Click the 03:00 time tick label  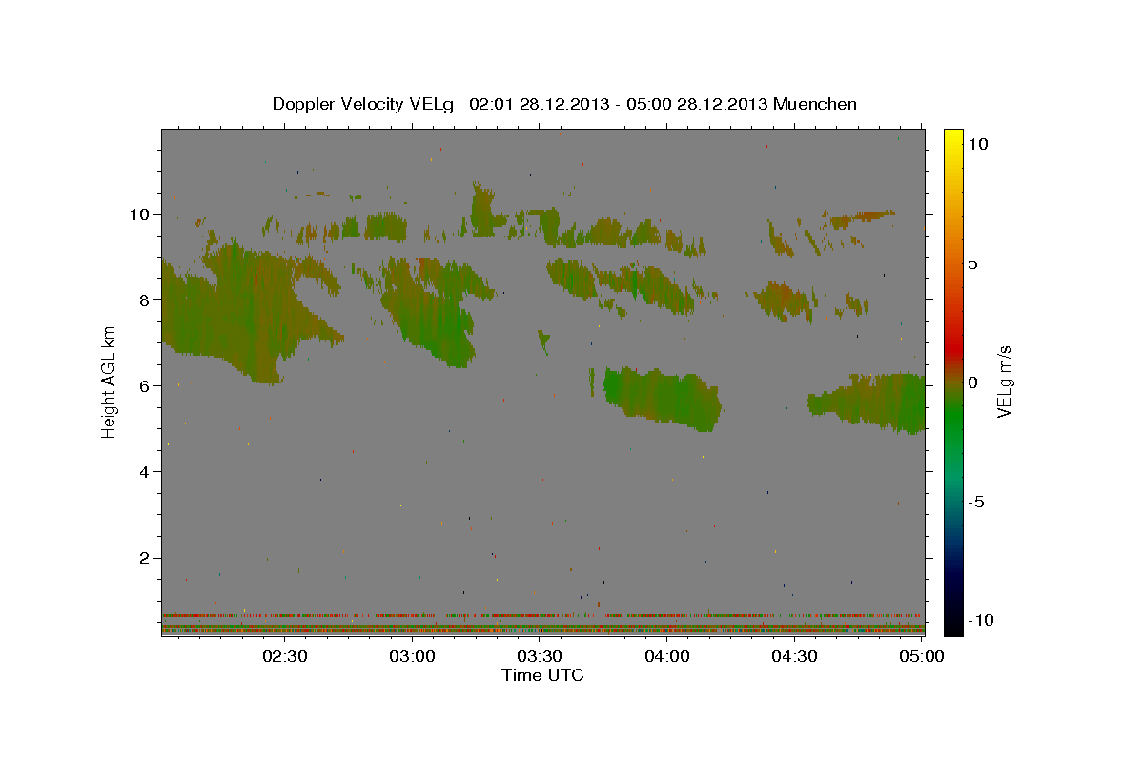414,656
